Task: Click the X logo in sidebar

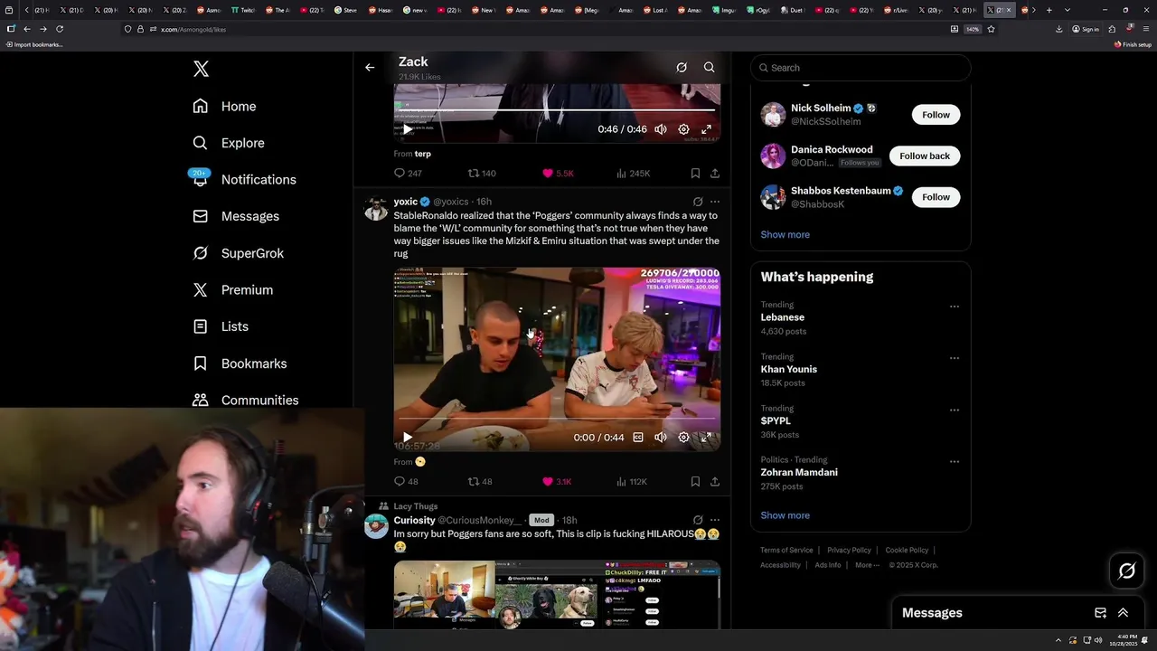Action: point(201,69)
